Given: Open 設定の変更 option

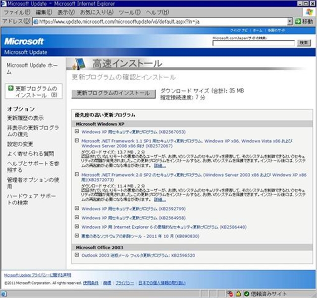Looking at the screenshot, I should (x=20, y=144).
